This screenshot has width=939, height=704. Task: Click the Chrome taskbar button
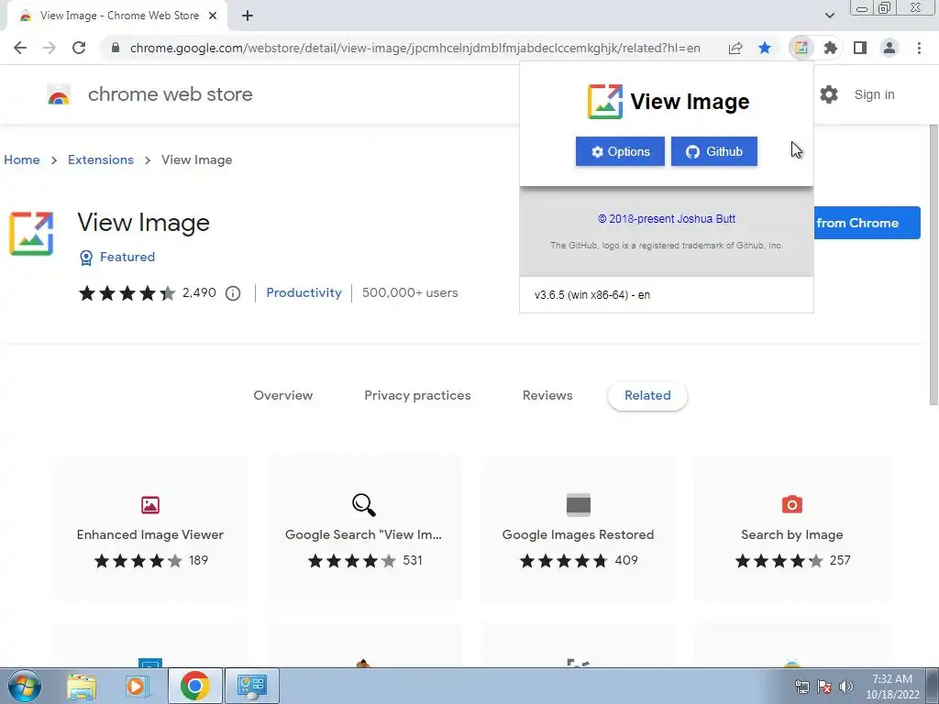pyautogui.click(x=194, y=686)
